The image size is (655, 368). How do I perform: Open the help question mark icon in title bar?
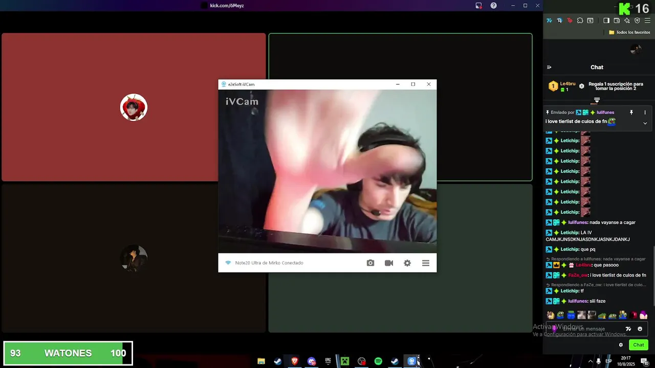click(x=493, y=6)
